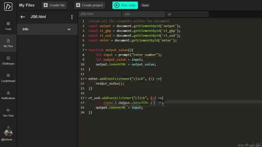Open the Notifications bell icon

(x=8, y=93)
